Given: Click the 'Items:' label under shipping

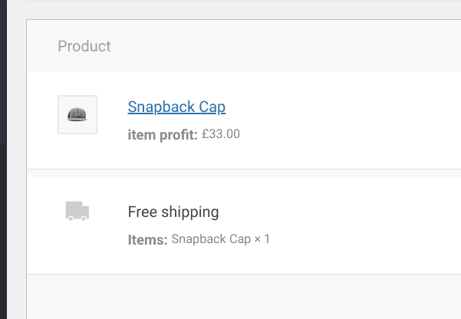Looking at the screenshot, I should pos(147,239).
